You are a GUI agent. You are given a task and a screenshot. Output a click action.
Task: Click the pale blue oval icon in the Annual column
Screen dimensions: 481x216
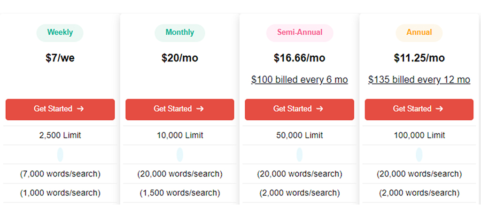click(419, 154)
